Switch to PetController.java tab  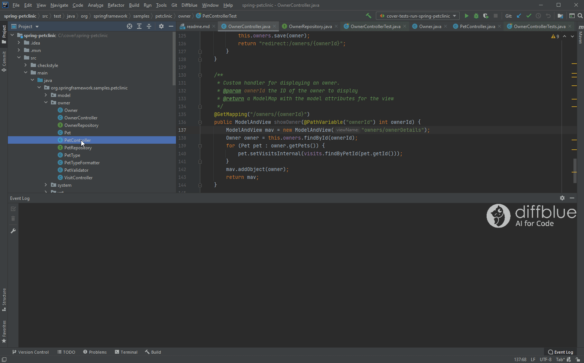[x=477, y=26]
